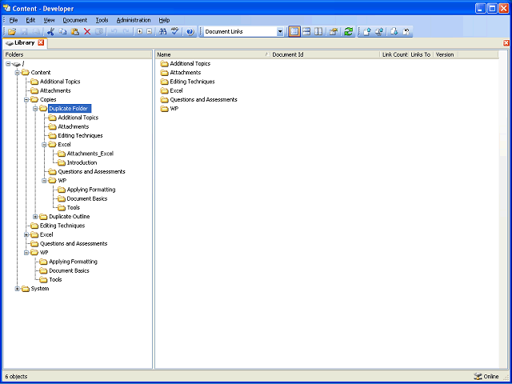The image size is (512, 384).
Task: Click the Paste clipboard icon
Action: pos(75,32)
